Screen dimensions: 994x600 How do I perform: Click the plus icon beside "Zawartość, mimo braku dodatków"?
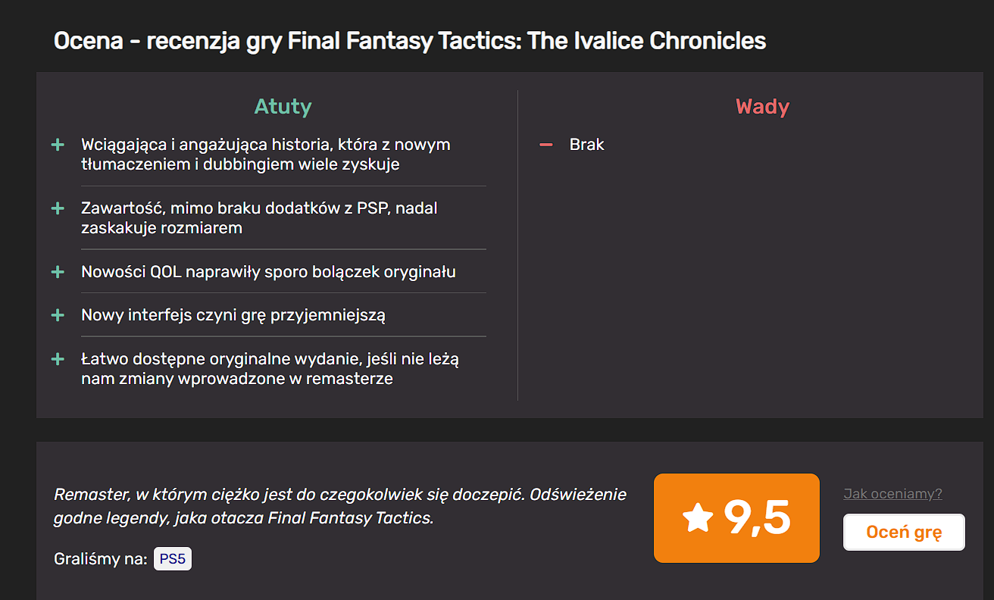[x=58, y=208]
